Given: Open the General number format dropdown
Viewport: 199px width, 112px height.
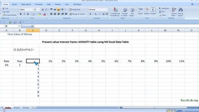Looking at the screenshot, I should tap(107, 10).
